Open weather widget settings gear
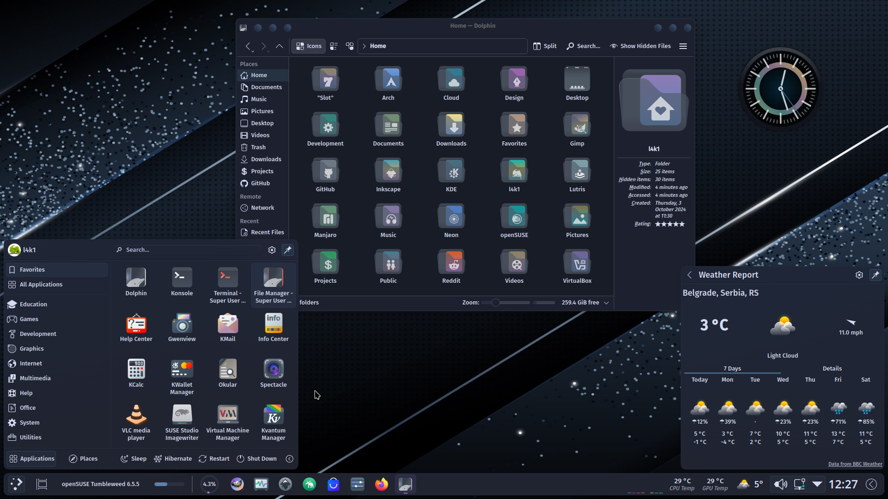The width and height of the screenshot is (888, 499). click(x=859, y=275)
